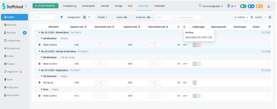
Task: Tick checkbox for Kassa - Pergola group
Action: (x=36, y=90)
